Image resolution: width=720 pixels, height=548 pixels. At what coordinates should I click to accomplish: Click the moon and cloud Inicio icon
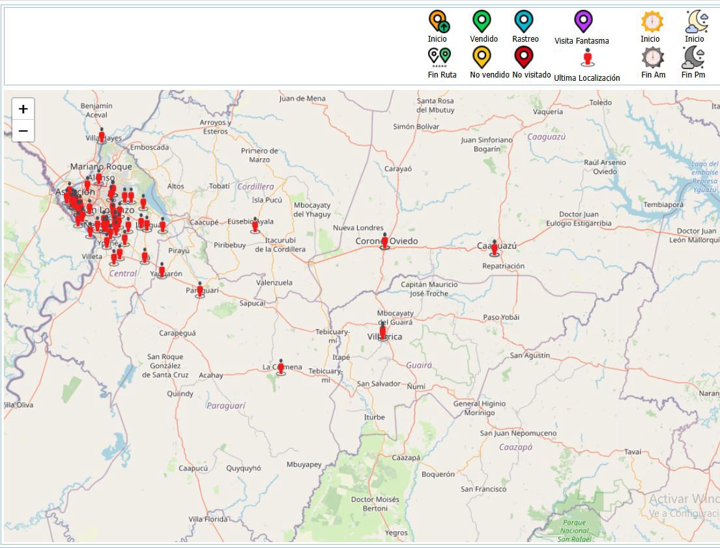point(695,22)
